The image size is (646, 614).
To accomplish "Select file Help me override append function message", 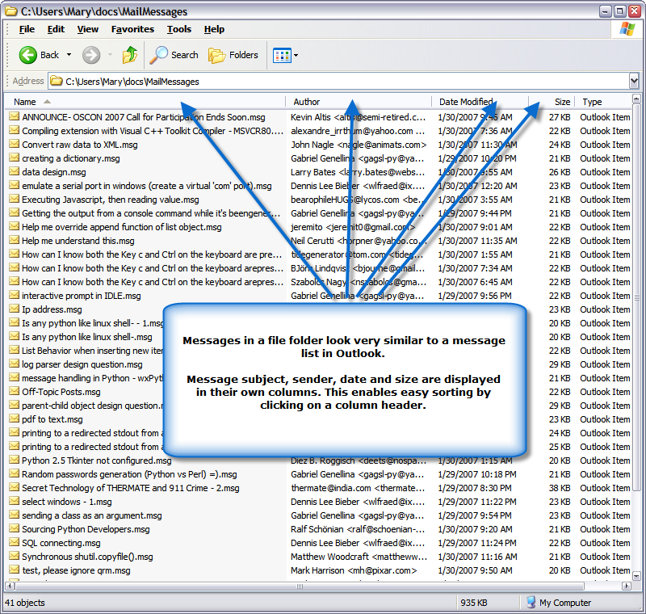I will pos(122,227).
